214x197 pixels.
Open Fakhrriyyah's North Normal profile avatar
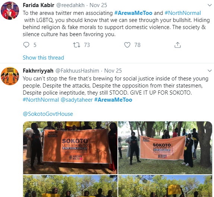10,76
